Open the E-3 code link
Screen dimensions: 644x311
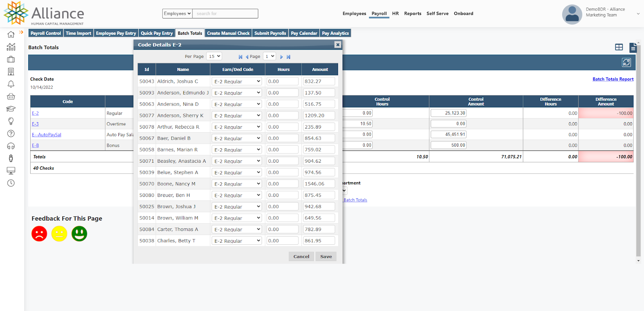click(x=35, y=124)
